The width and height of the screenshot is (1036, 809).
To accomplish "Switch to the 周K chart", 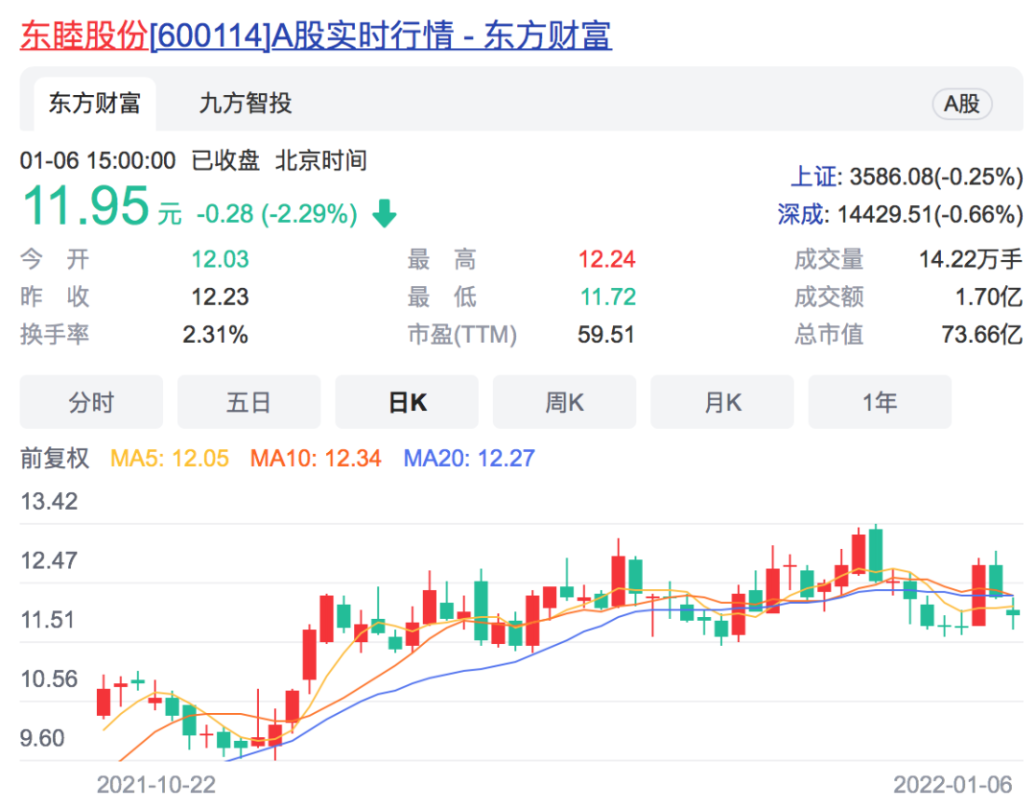I will [x=564, y=402].
